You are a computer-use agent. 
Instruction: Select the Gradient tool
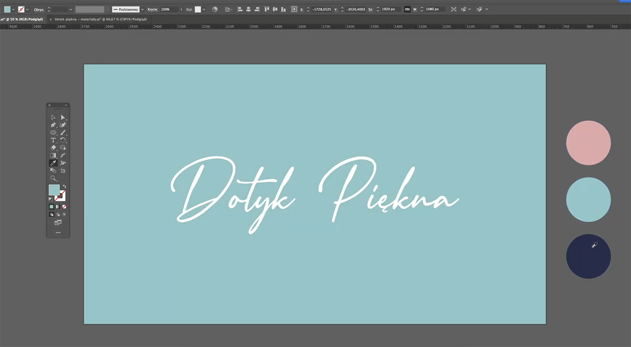tap(53, 156)
